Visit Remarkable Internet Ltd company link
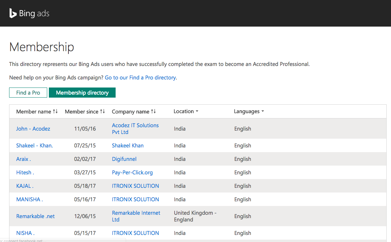The height and width of the screenshot is (242, 391). [x=136, y=216]
